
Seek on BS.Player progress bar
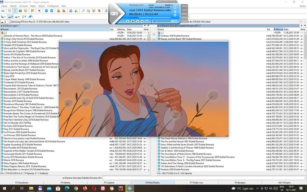(x=150, y=18)
